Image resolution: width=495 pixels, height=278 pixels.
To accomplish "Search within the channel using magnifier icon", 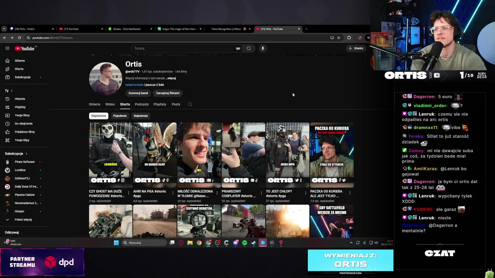I will coord(190,104).
